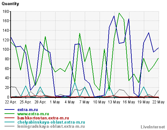Click the Quantity axis title

[10, 4]
